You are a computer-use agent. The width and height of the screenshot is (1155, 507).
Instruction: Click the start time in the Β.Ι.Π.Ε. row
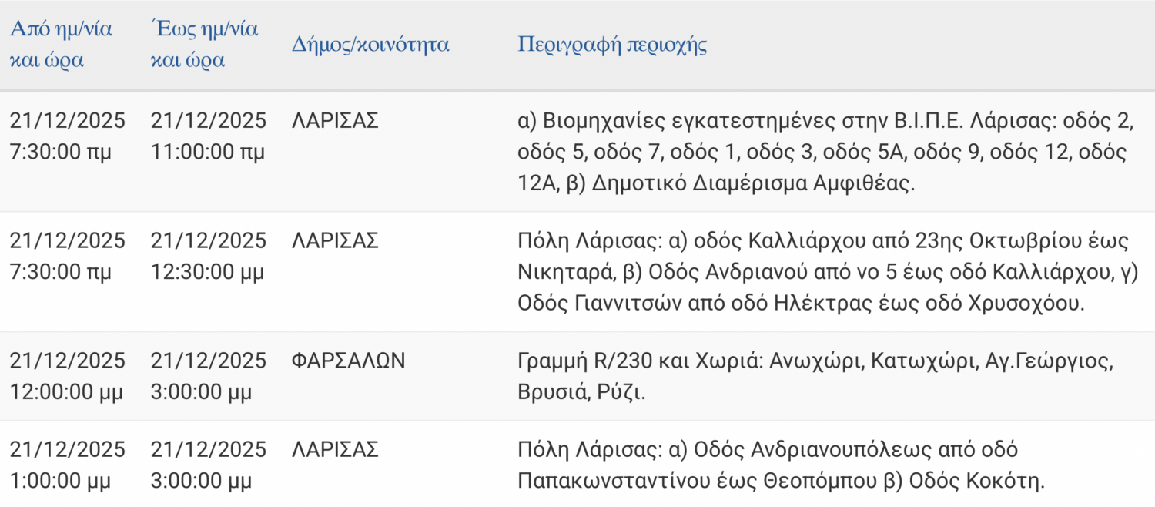66,136
